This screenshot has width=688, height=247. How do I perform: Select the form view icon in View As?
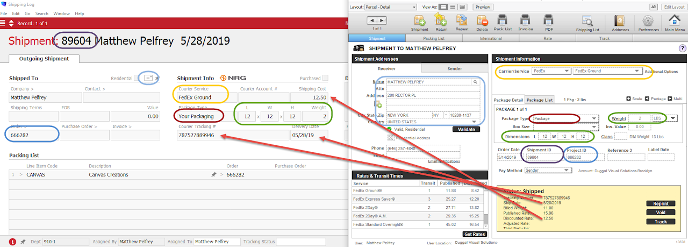(444, 7)
